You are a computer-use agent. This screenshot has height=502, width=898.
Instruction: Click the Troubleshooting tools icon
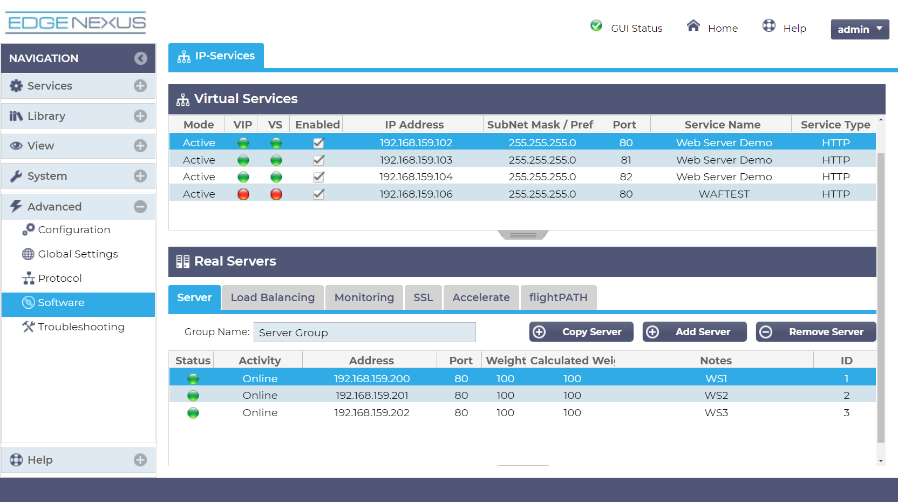tap(29, 327)
